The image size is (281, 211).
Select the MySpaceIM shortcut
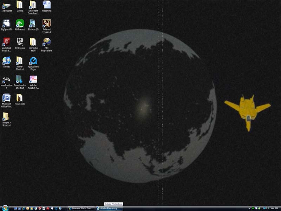coord(6,25)
